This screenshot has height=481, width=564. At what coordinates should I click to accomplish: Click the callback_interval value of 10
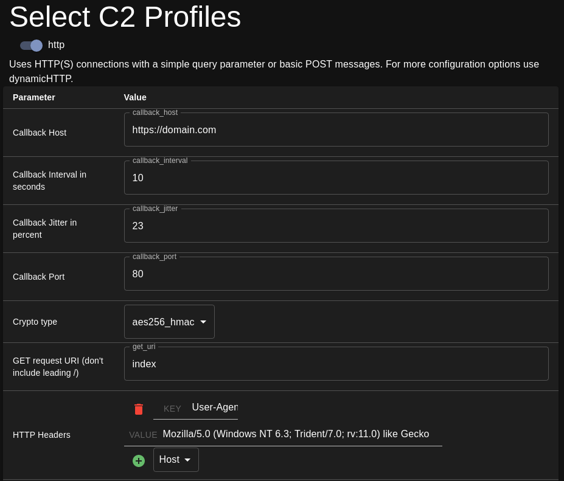click(x=336, y=178)
